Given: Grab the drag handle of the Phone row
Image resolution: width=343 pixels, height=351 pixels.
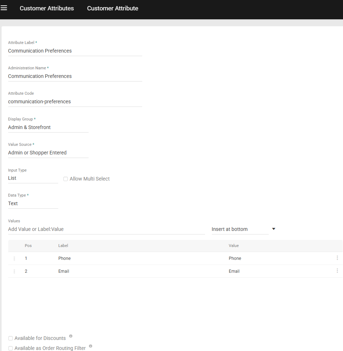Looking at the screenshot, I should click(x=14, y=258).
